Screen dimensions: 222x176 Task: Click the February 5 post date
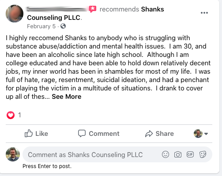point(41,26)
